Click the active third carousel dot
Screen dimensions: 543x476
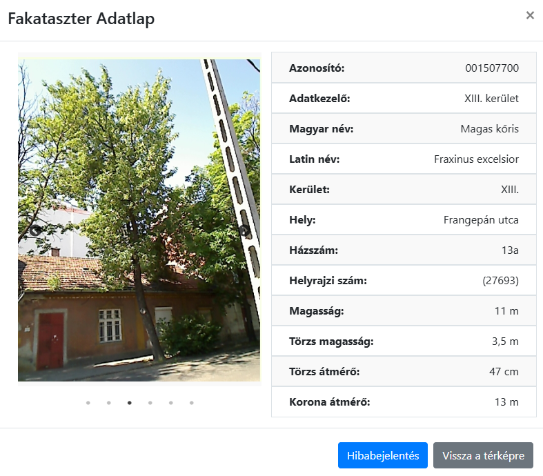pos(129,403)
